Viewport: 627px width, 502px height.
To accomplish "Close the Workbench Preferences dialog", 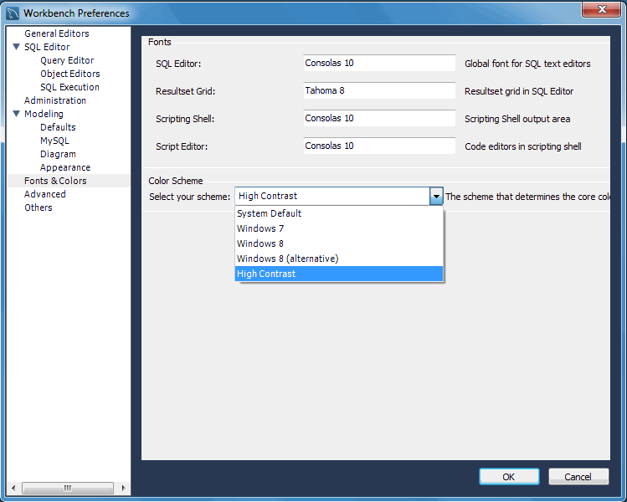I will click(x=600, y=10).
